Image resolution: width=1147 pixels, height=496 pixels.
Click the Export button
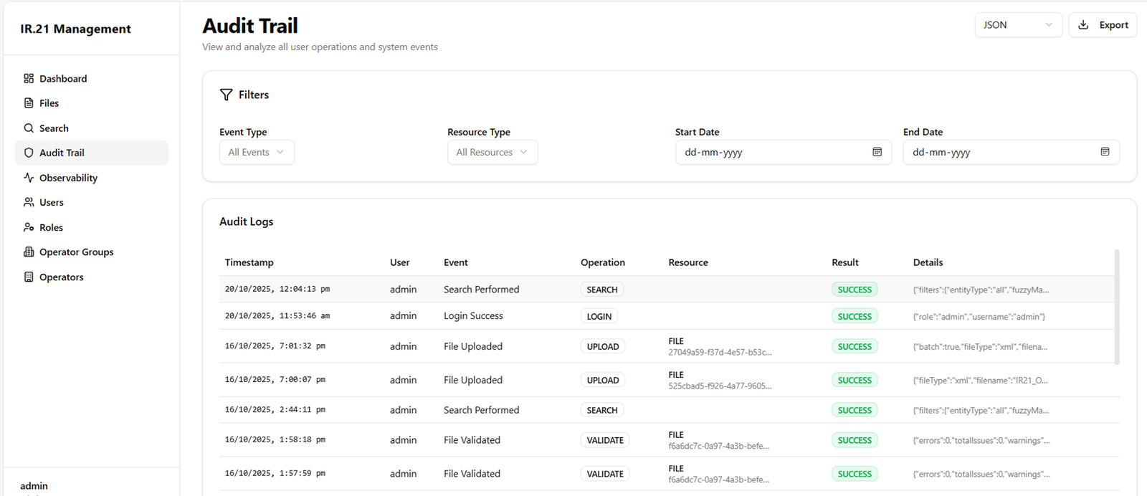[x=1103, y=25]
